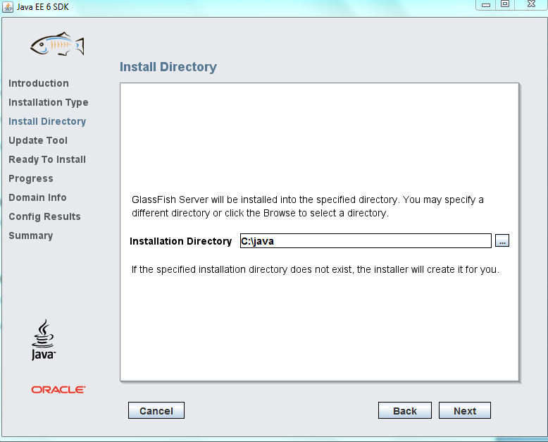548x442 pixels.
Task: Select the Installation Type step
Action: 48,102
